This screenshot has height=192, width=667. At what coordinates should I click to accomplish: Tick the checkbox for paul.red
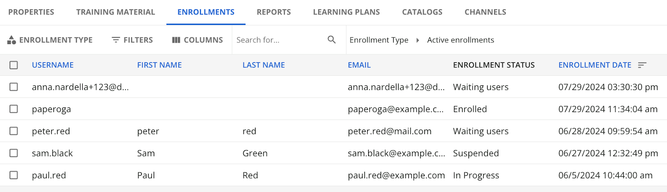14,175
